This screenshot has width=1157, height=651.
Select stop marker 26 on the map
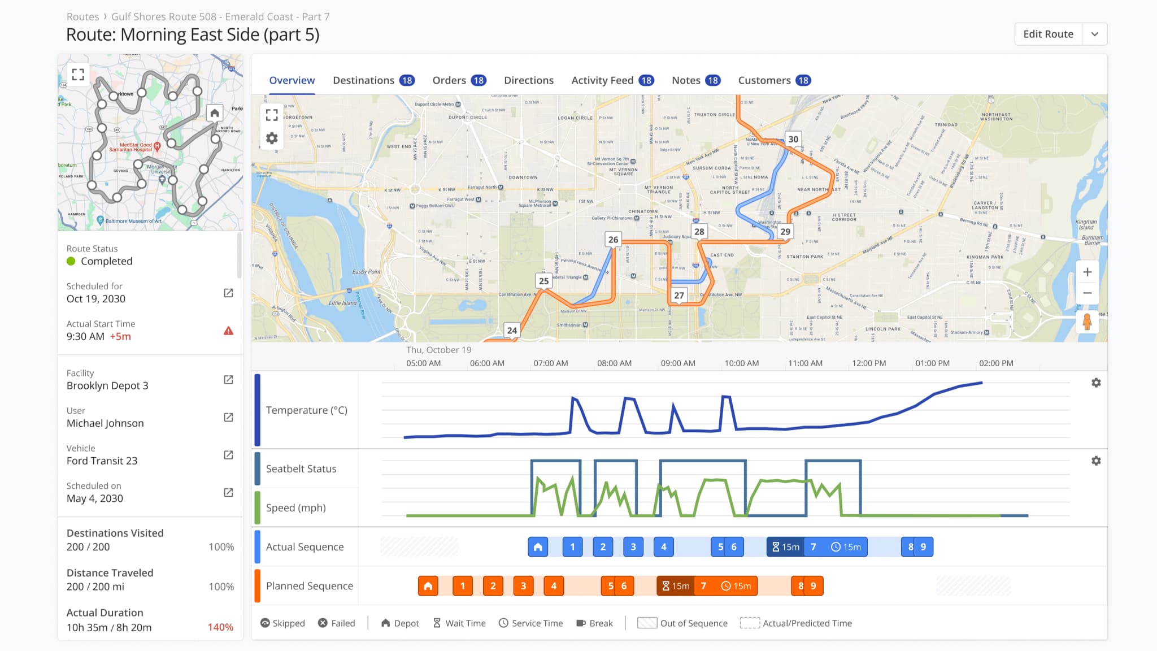coord(613,240)
